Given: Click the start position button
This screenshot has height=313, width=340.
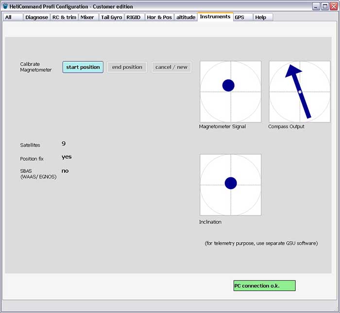Looking at the screenshot, I should [x=83, y=67].
